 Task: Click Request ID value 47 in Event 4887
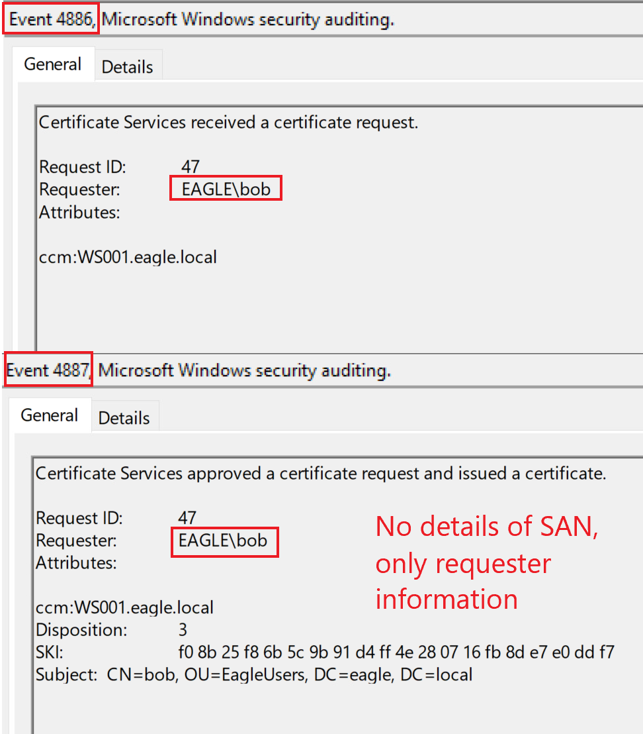click(x=187, y=517)
